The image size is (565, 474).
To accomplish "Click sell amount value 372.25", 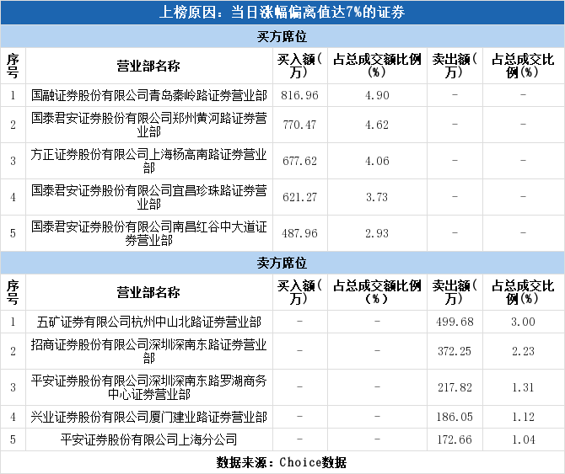I will tap(455, 351).
